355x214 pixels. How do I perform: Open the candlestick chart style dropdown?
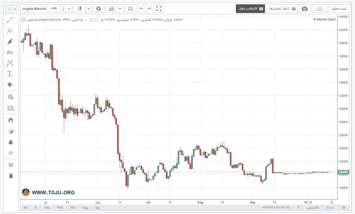point(88,9)
